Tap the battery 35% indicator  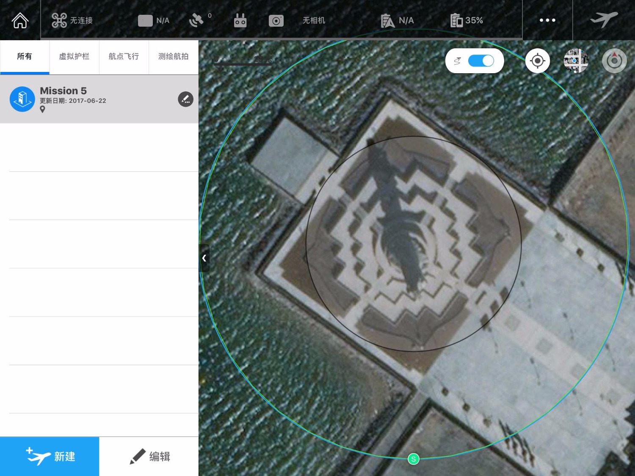tap(467, 20)
